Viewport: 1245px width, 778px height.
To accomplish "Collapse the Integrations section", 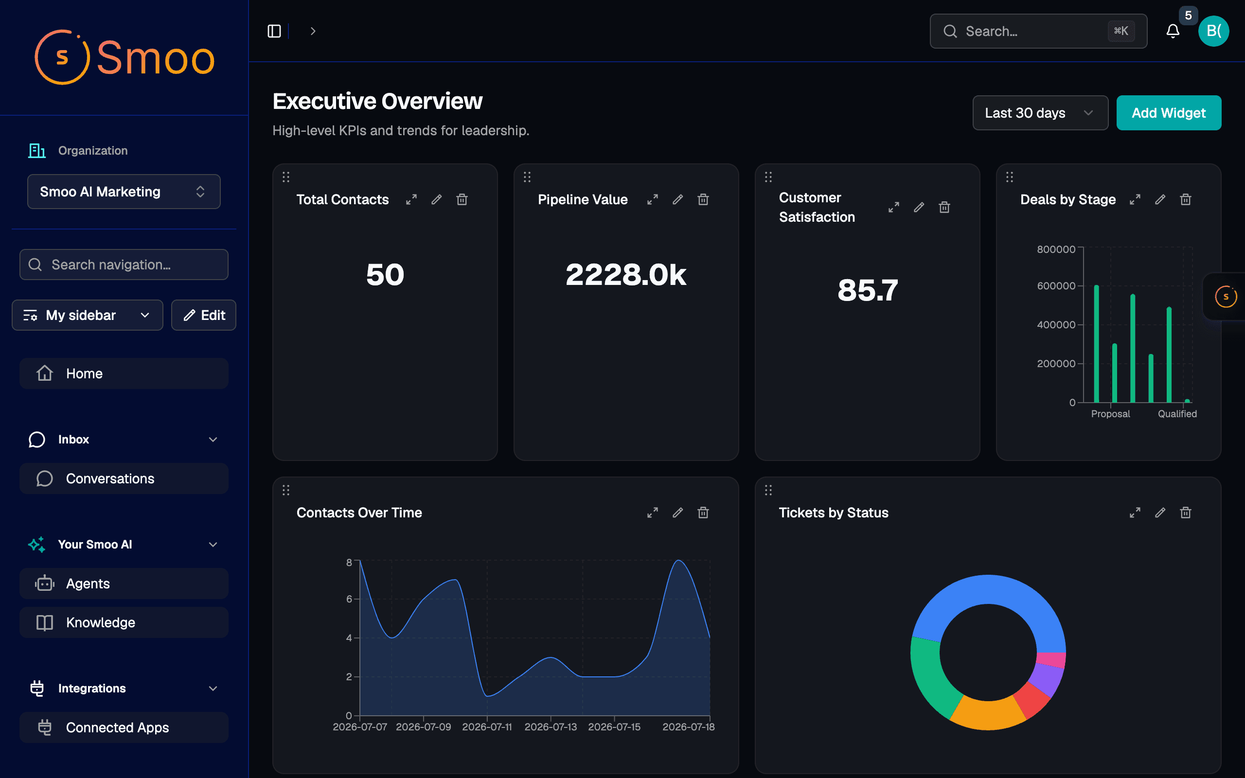I will [x=213, y=689].
